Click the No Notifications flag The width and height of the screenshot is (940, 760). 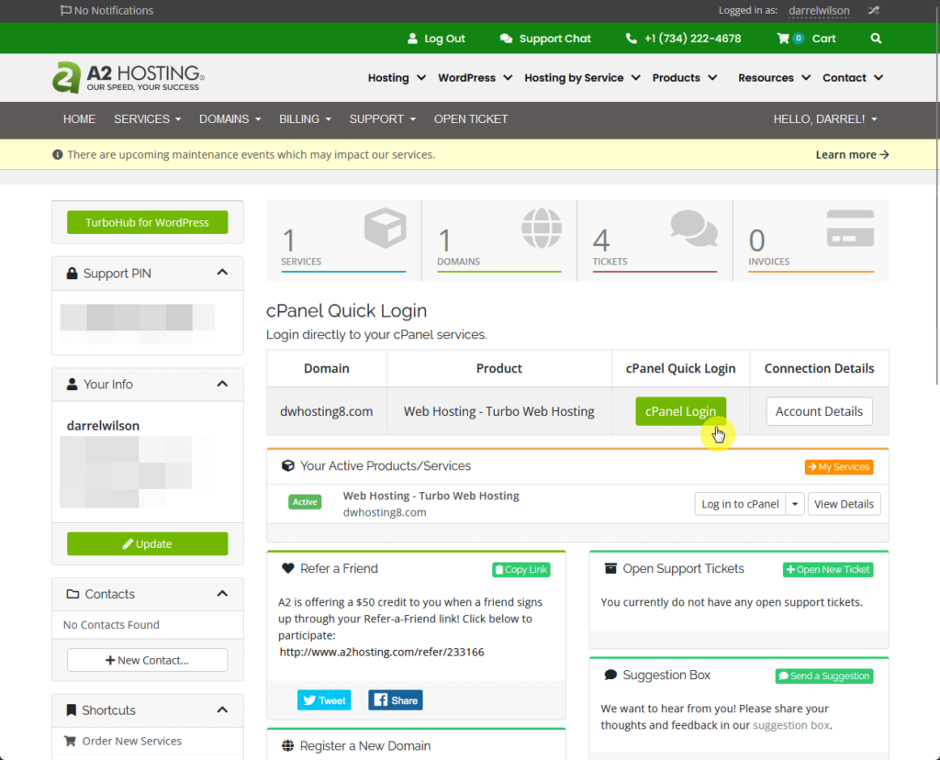point(106,10)
